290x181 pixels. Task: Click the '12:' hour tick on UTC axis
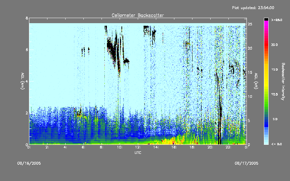coord(138,147)
